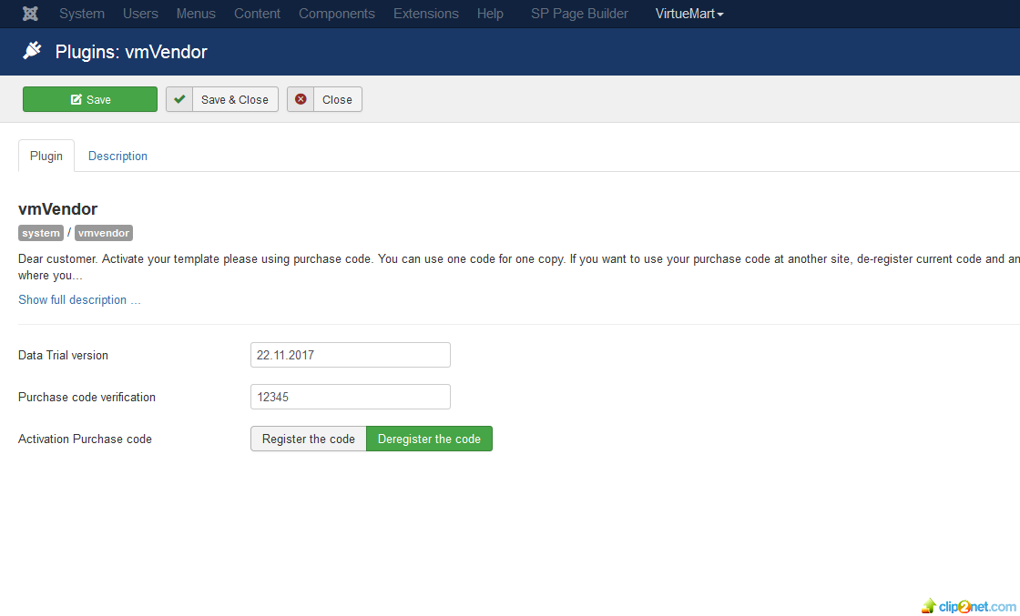Focus the Purchase code verification field
The height and width of the screenshot is (616, 1020).
pos(350,397)
